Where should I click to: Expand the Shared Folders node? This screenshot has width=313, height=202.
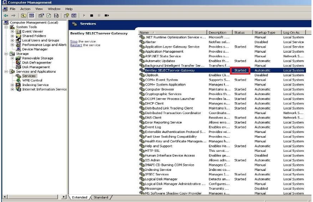(12, 36)
